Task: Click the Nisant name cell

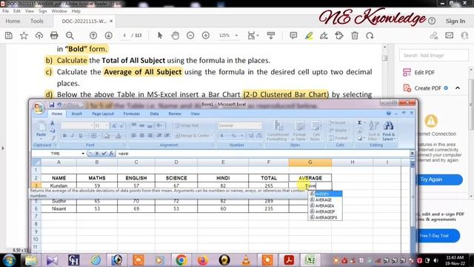Action: tap(59, 209)
